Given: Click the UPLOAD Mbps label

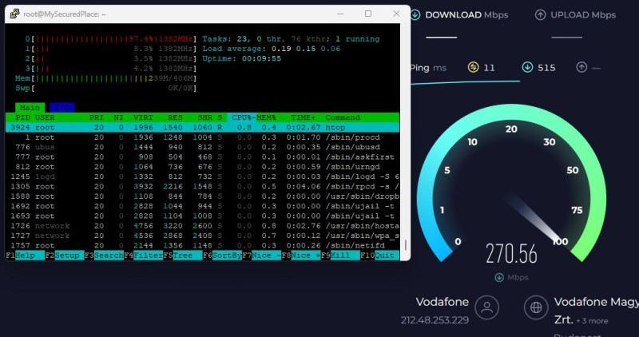Looking at the screenshot, I should pos(583,15).
